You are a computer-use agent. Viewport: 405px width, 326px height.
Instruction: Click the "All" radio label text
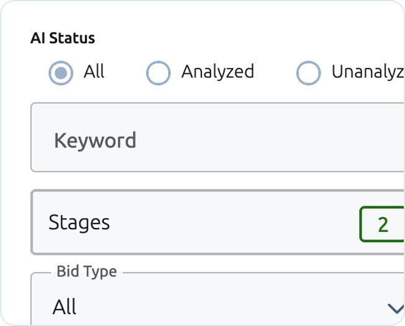pyautogui.click(x=94, y=72)
